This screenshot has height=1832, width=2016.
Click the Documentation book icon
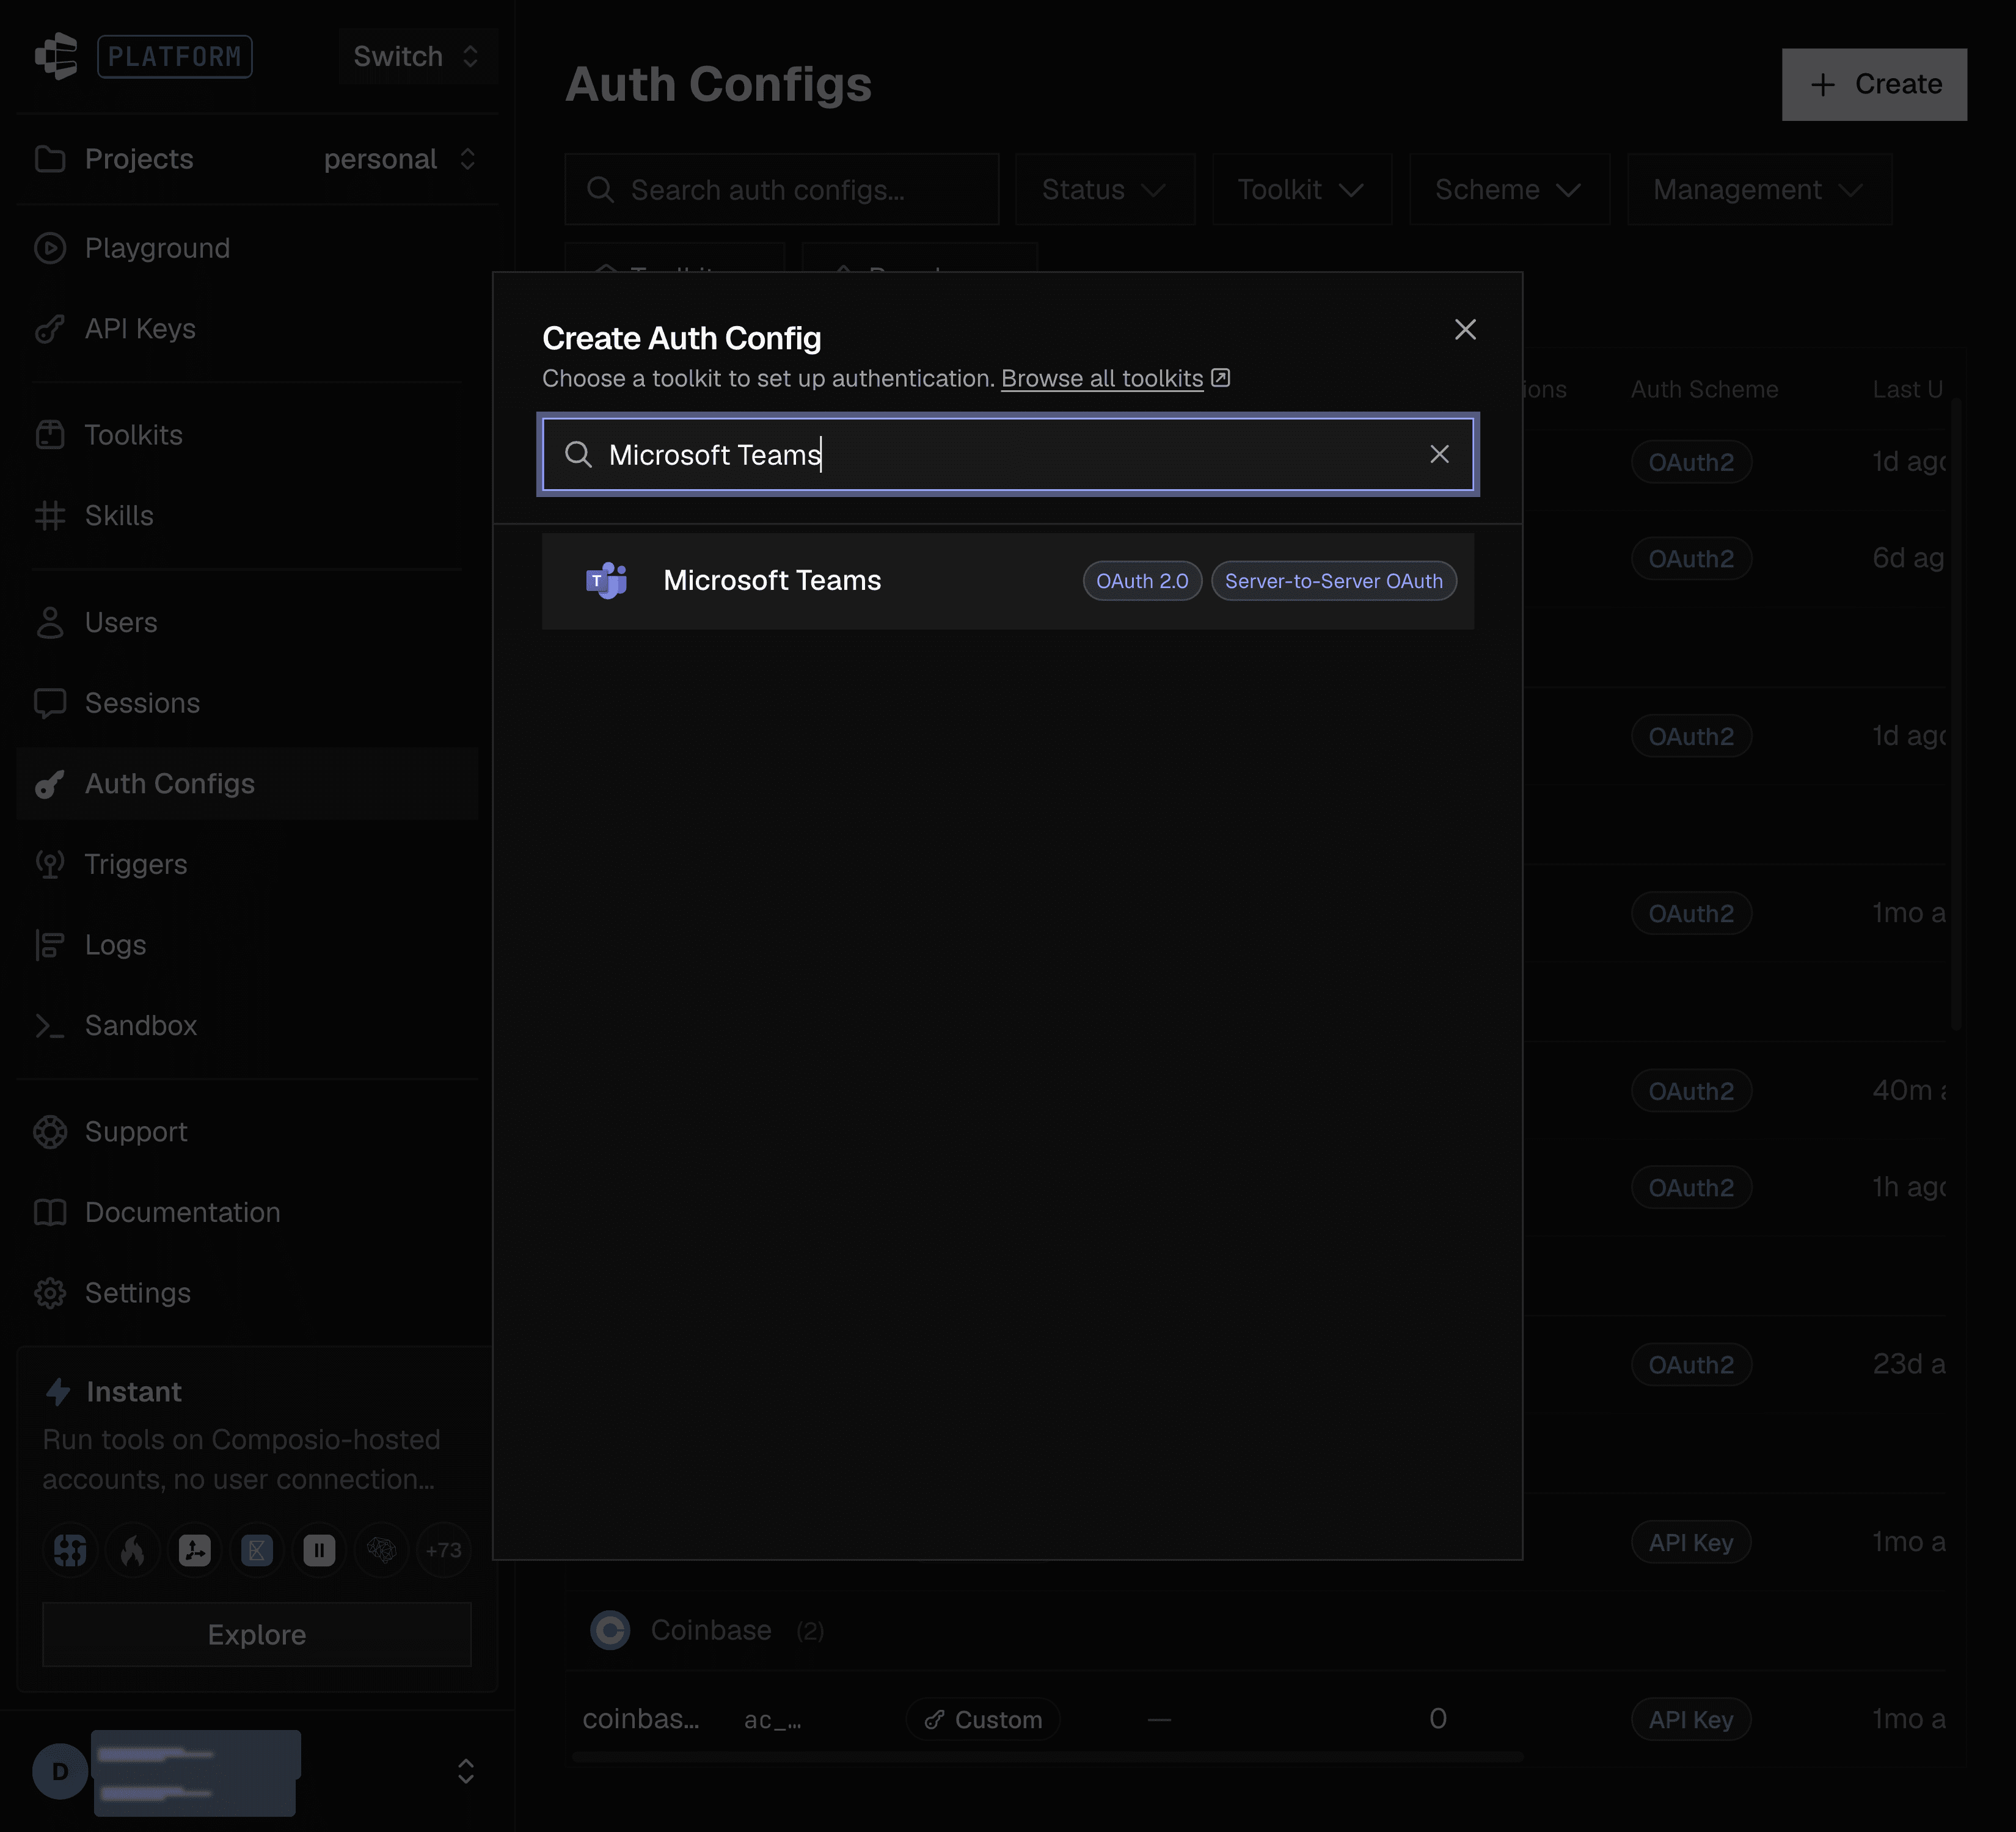coord(50,1212)
